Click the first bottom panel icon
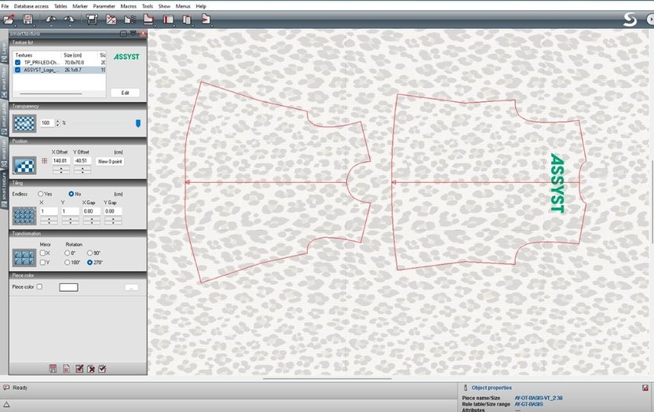 point(53,369)
